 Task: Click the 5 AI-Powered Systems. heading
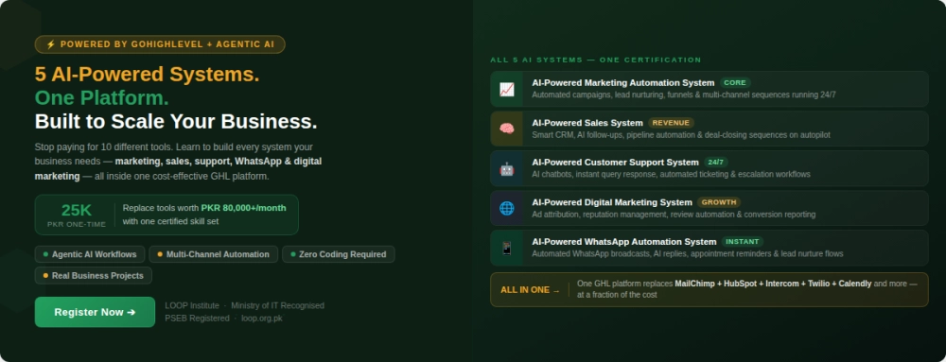coord(148,75)
